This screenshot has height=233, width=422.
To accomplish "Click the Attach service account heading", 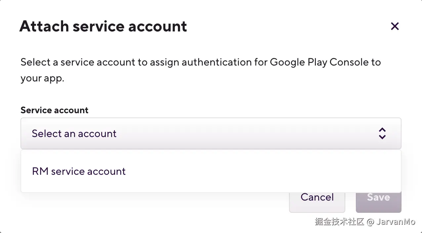I will [103, 26].
